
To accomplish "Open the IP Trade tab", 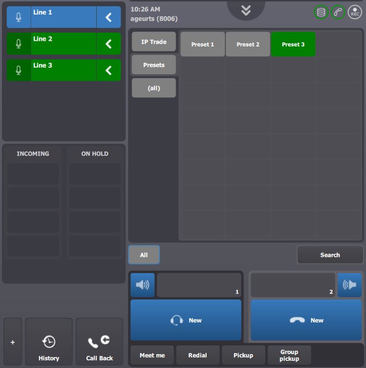I will coord(154,42).
